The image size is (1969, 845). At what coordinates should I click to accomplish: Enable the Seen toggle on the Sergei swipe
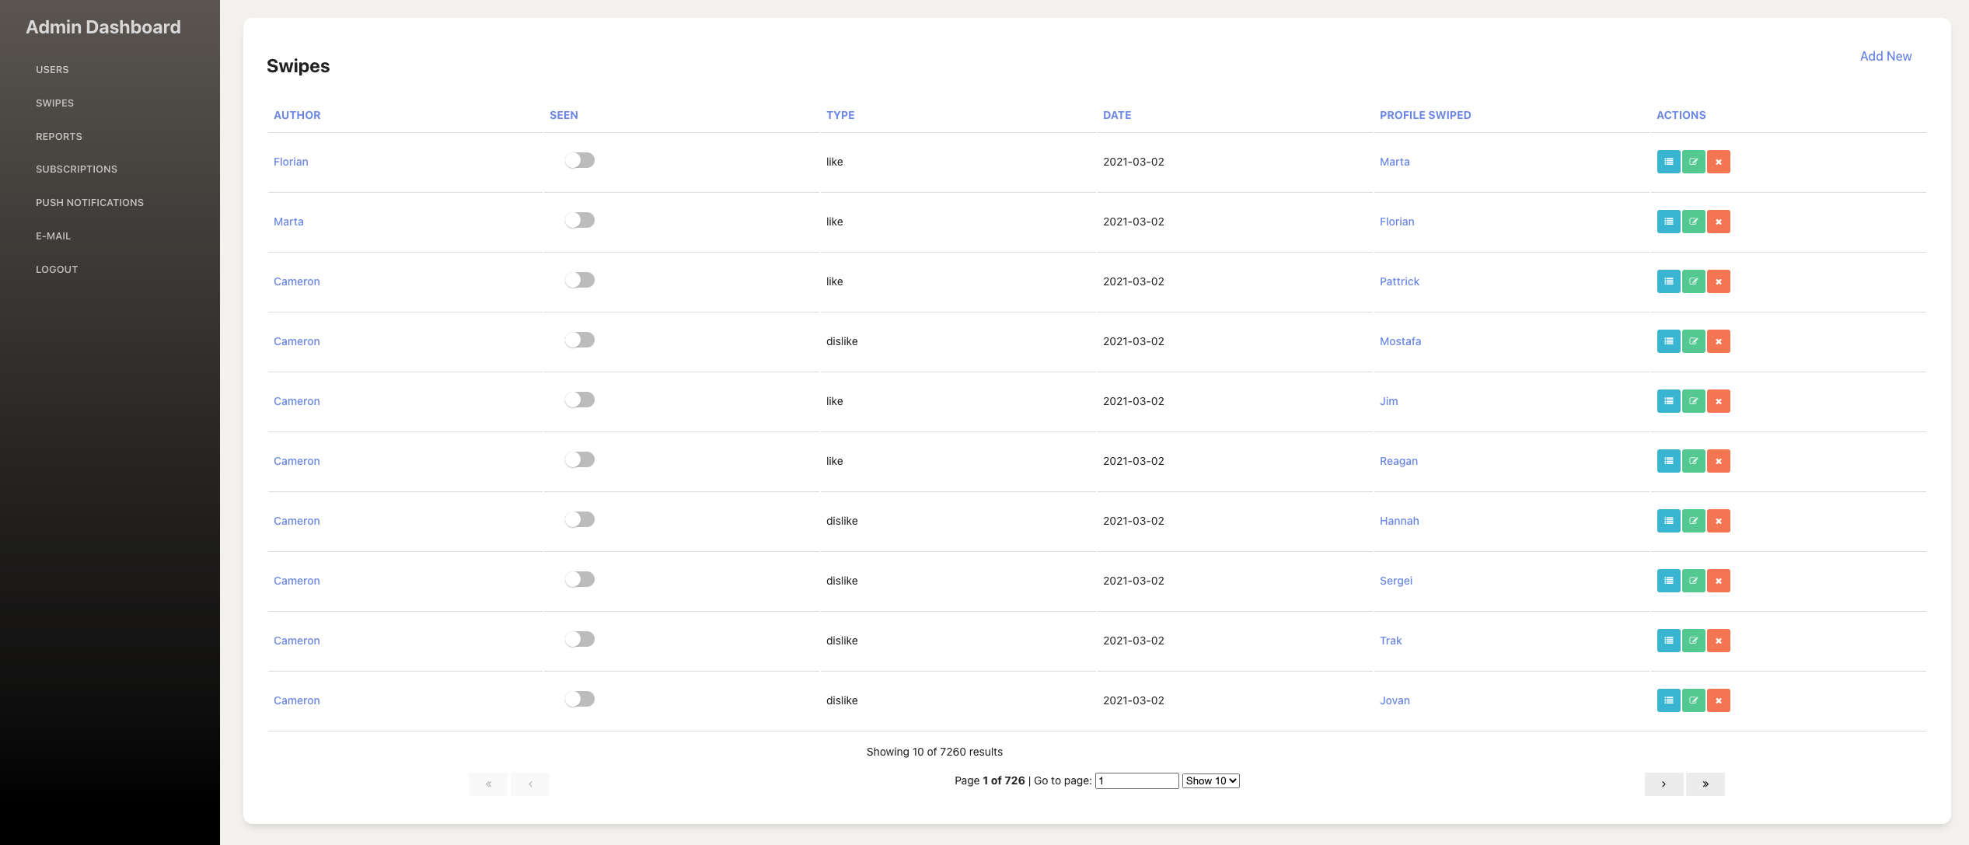[579, 579]
